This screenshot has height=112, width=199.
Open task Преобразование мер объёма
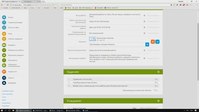click(x=85, y=82)
